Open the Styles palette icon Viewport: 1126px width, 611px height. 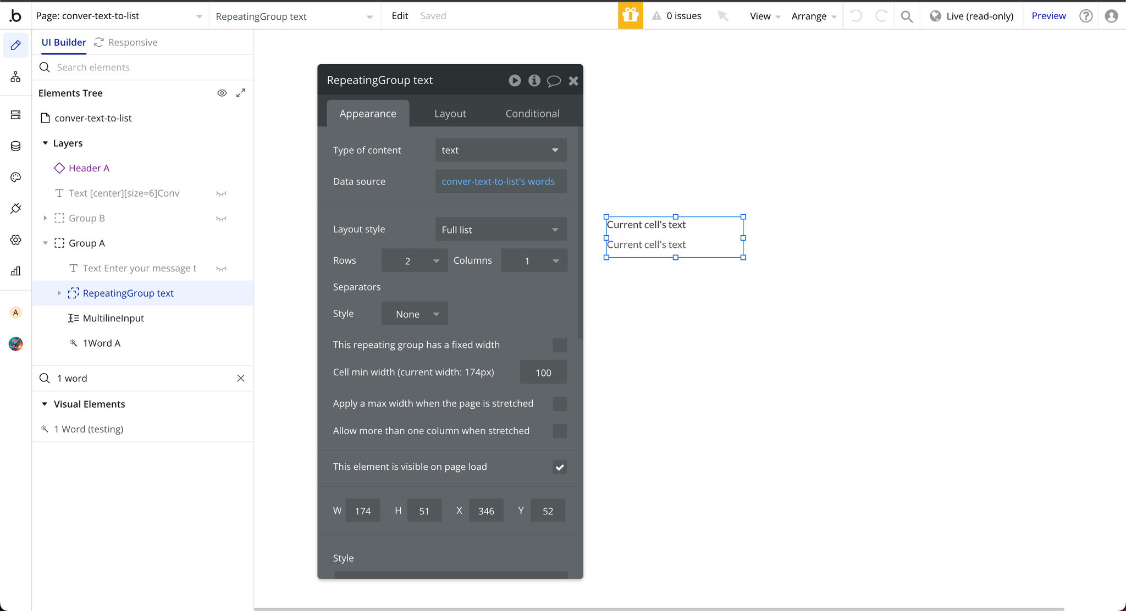point(16,177)
